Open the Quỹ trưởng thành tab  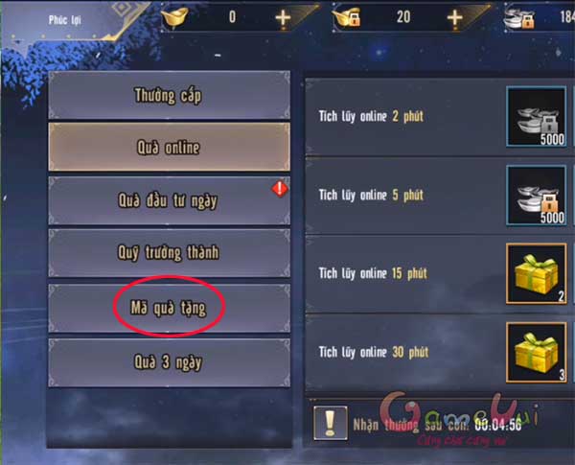point(169,253)
